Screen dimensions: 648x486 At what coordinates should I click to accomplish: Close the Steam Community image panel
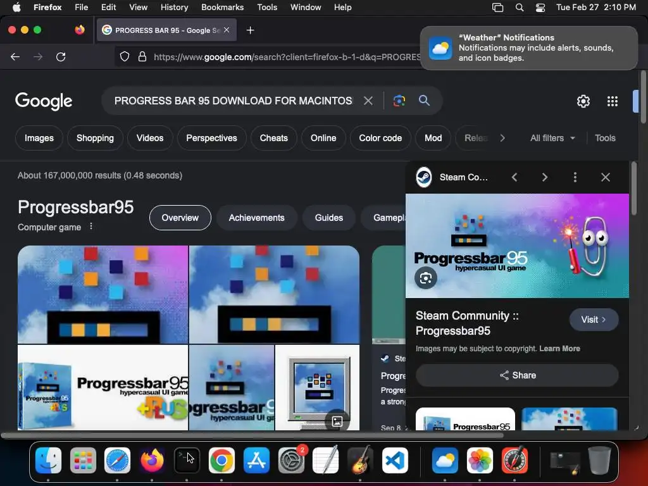[606, 177]
